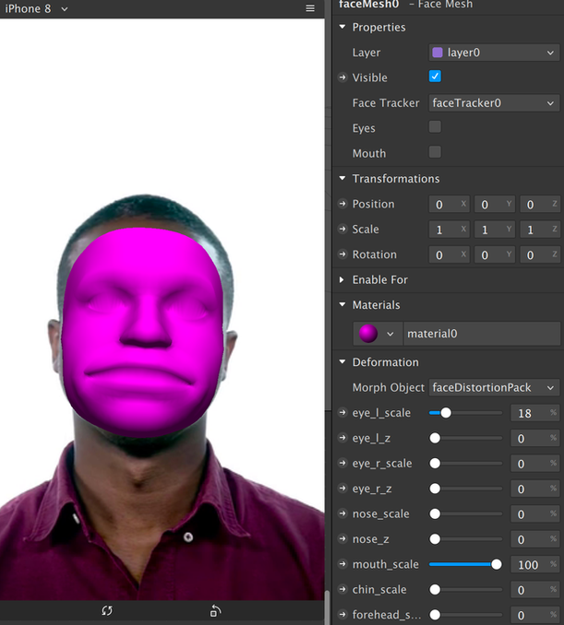The width and height of the screenshot is (564, 625).
Task: Click the eye_r_scale slider handle
Action: coord(435,463)
